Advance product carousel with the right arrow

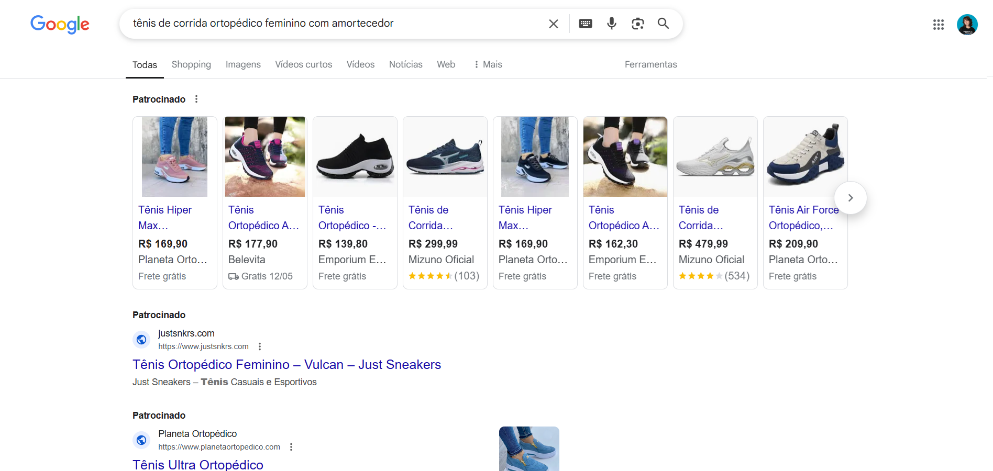tap(851, 198)
